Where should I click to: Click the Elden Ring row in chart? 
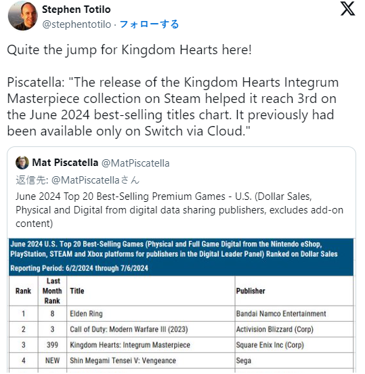181,314
